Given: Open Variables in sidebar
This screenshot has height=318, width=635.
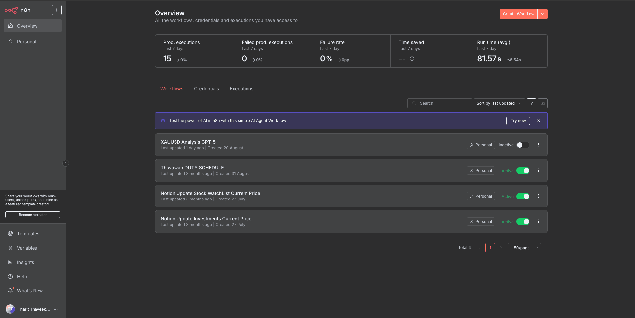Looking at the screenshot, I should coord(33,248).
